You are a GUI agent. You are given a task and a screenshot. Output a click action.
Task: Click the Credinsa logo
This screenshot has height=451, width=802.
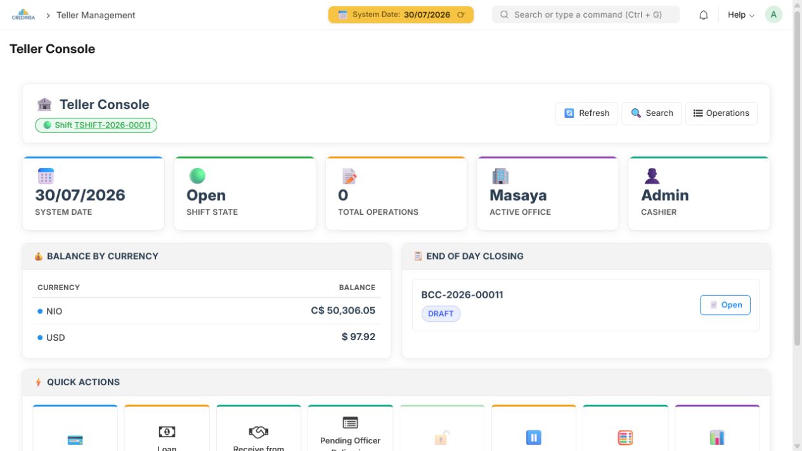coord(23,15)
